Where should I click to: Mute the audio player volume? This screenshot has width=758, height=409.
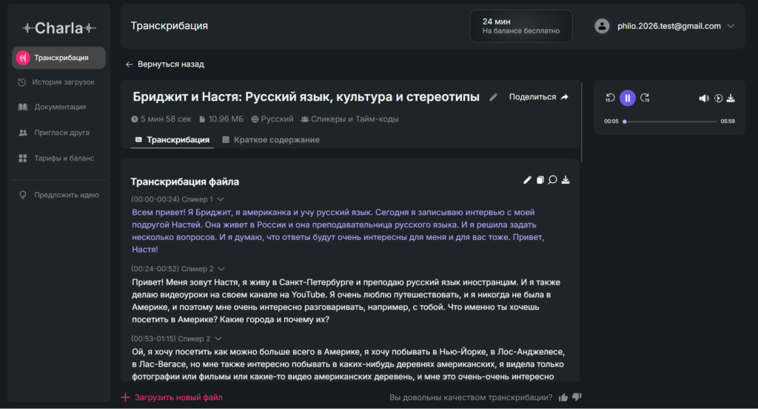pyautogui.click(x=704, y=99)
